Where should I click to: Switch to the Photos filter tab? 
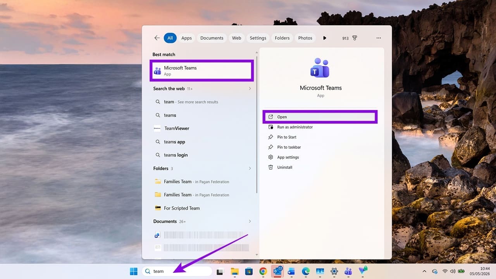pyautogui.click(x=305, y=38)
